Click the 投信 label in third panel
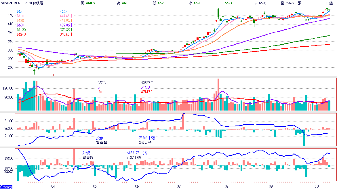Image resolution: width=337 pixels, height=192 pixels. pyautogui.click(x=100, y=138)
